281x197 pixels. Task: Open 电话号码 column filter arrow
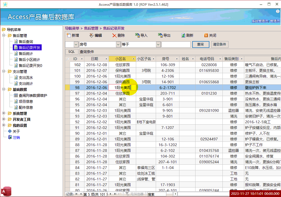click(220, 59)
